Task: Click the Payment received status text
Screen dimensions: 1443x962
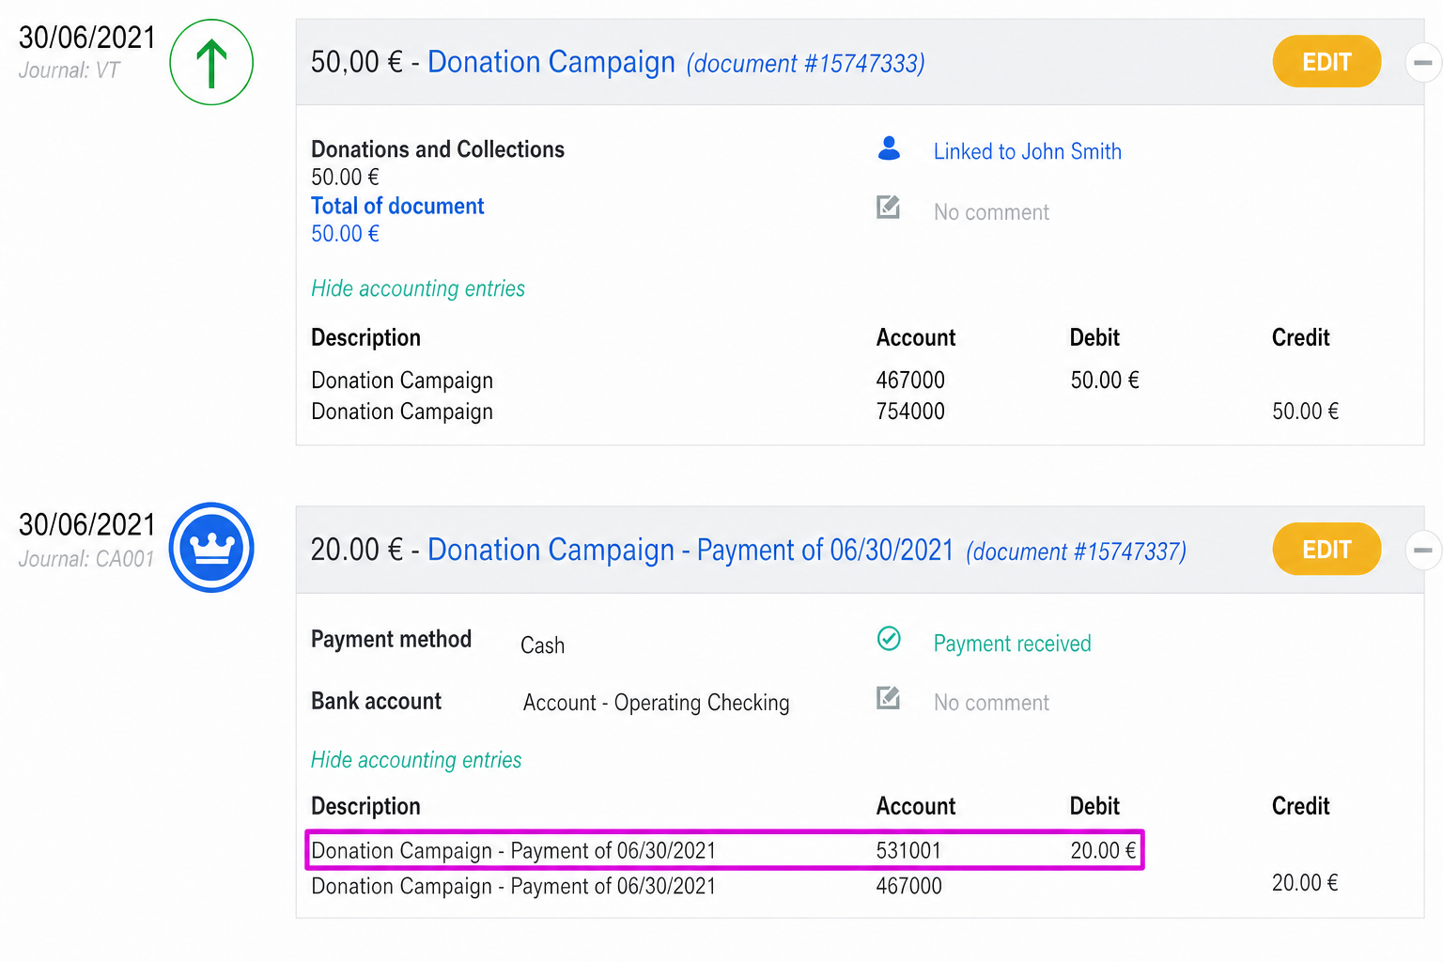Action: click(1013, 644)
